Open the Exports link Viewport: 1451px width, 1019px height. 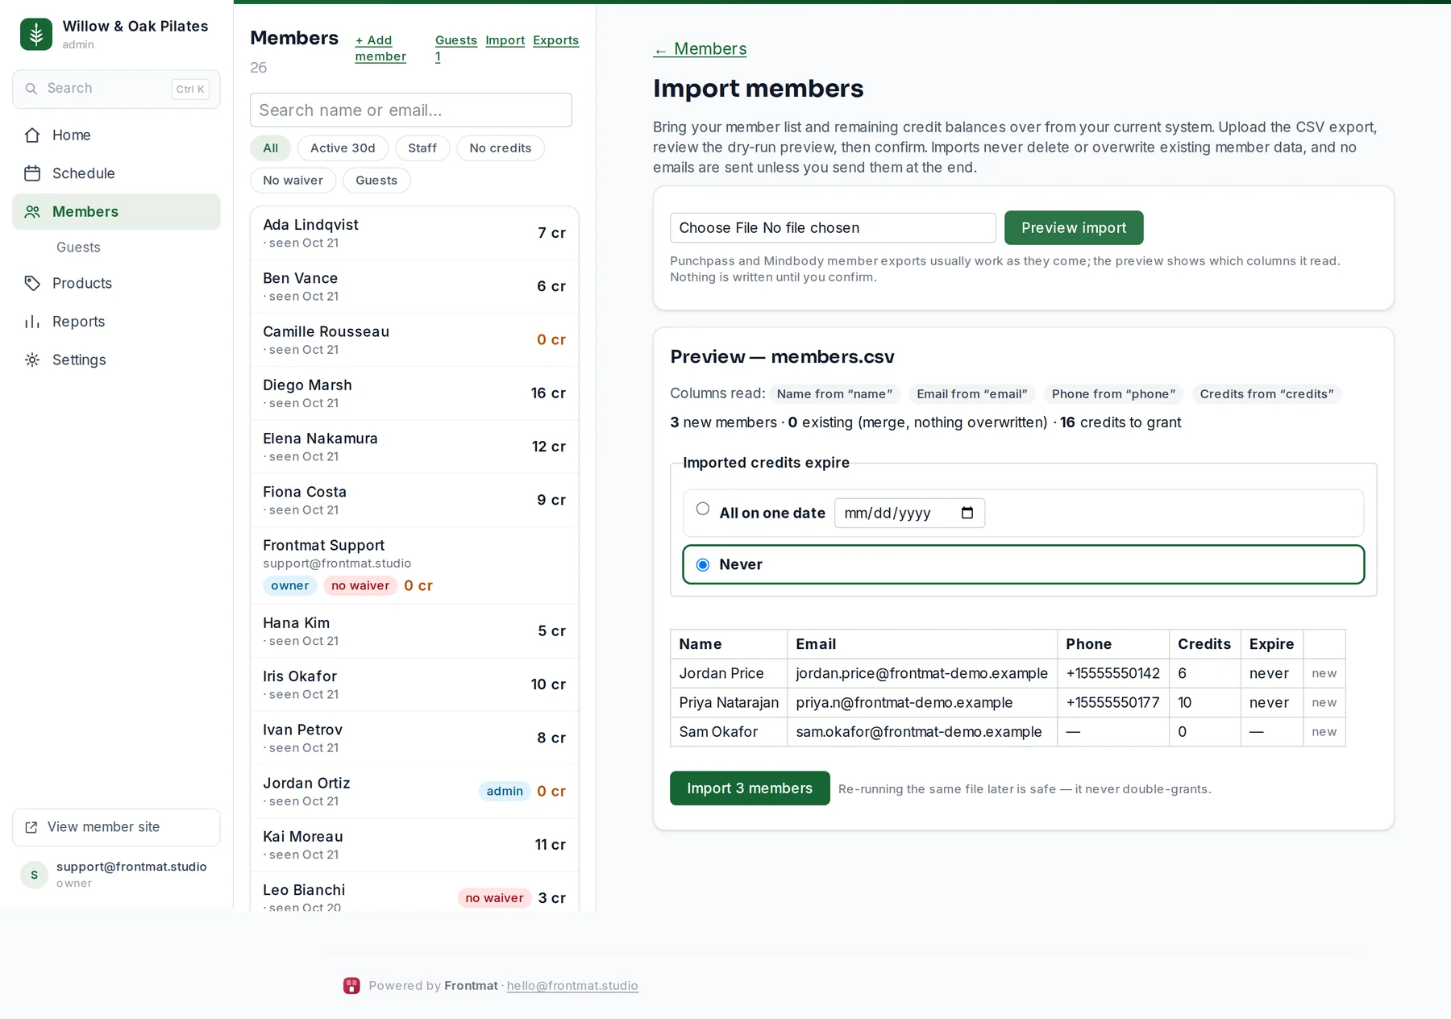click(555, 40)
